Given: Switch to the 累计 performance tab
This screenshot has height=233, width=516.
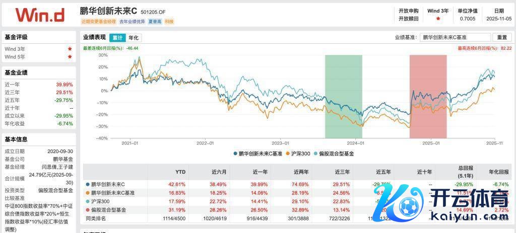Looking at the screenshot, I should 117,38.
